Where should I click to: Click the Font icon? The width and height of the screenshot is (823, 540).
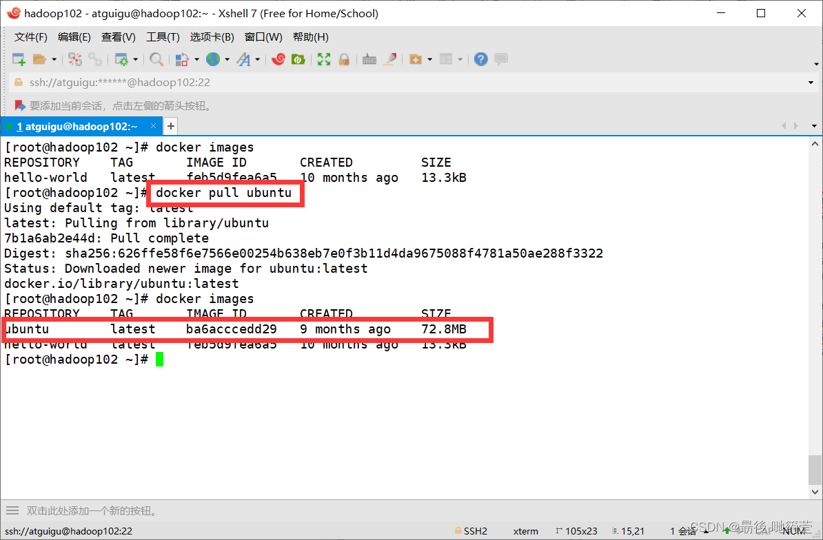click(x=243, y=59)
